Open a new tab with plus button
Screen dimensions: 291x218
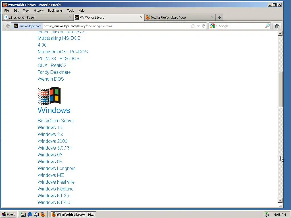[219, 17]
